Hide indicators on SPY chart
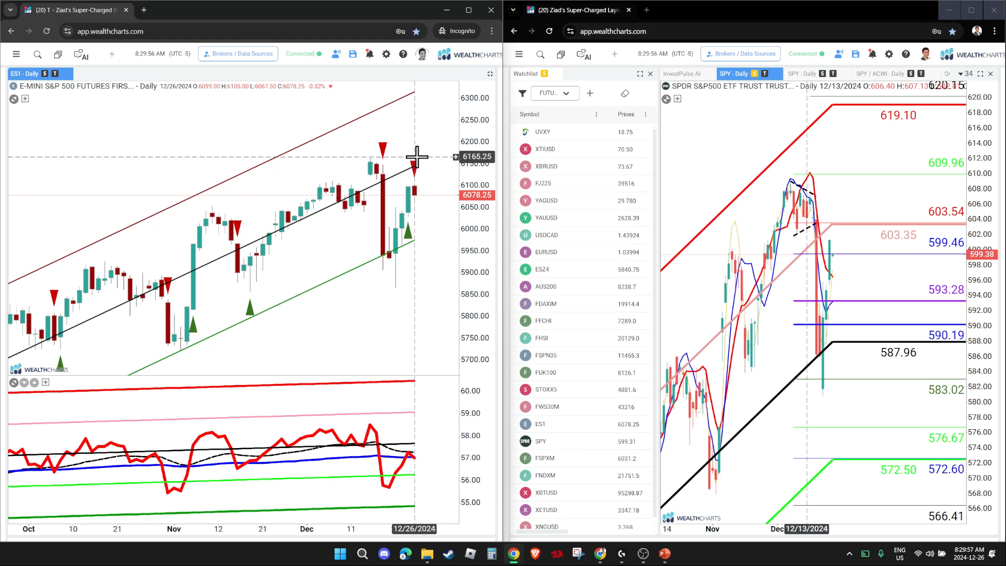1006x566 pixels. pyautogui.click(x=666, y=99)
